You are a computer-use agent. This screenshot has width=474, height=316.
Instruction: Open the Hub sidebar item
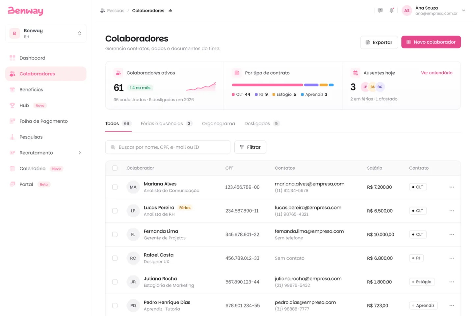(46, 105)
